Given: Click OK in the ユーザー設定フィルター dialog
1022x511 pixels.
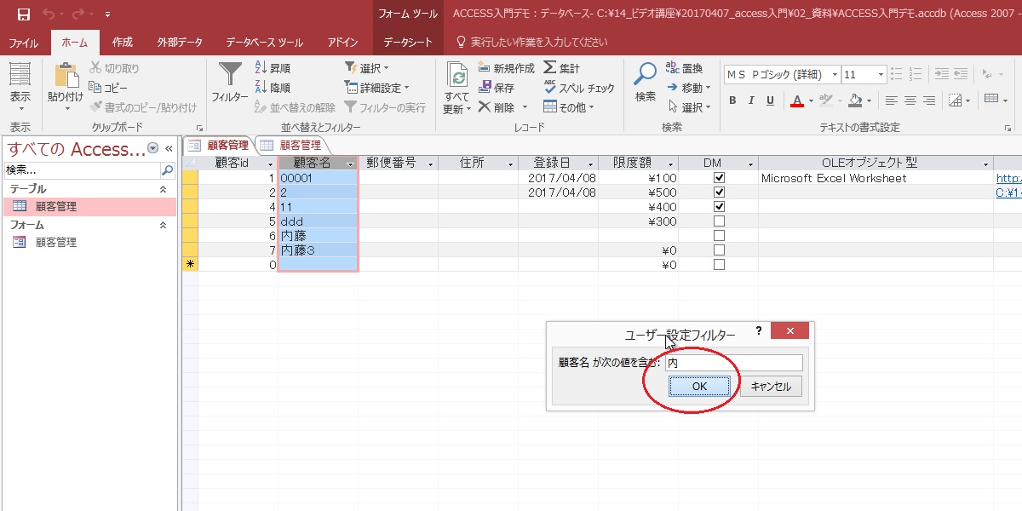Looking at the screenshot, I should pyautogui.click(x=699, y=387).
